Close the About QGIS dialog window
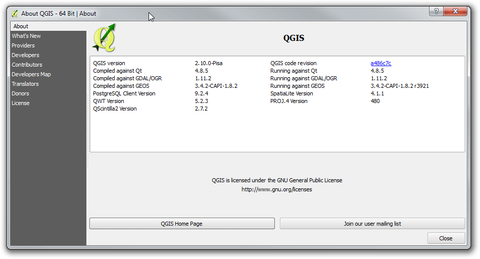The image size is (480, 259). coord(456,11)
